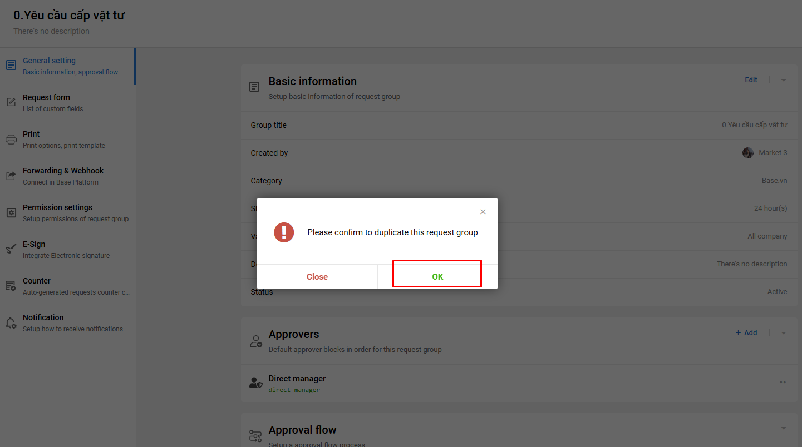This screenshot has height=447, width=802.
Task: Expand the Approvers dropdown arrow
Action: click(784, 333)
